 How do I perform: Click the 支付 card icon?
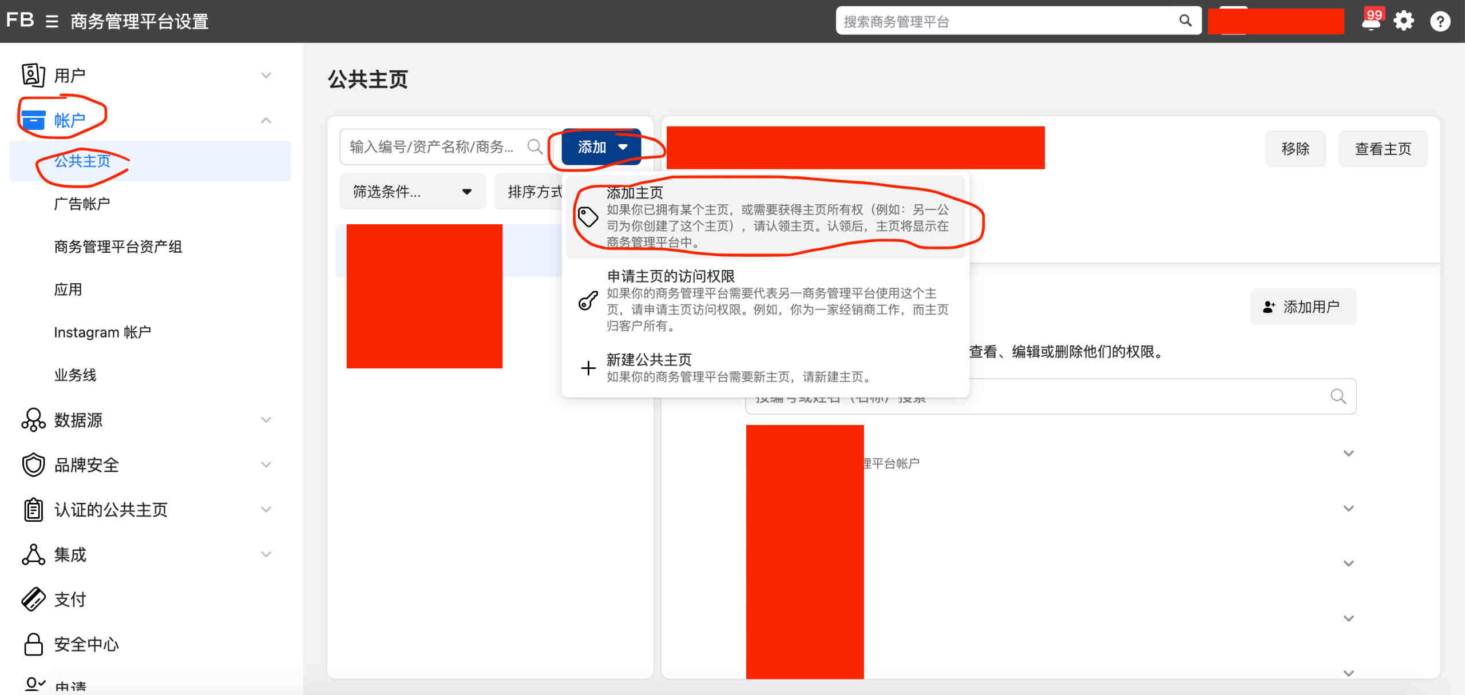[x=33, y=599]
